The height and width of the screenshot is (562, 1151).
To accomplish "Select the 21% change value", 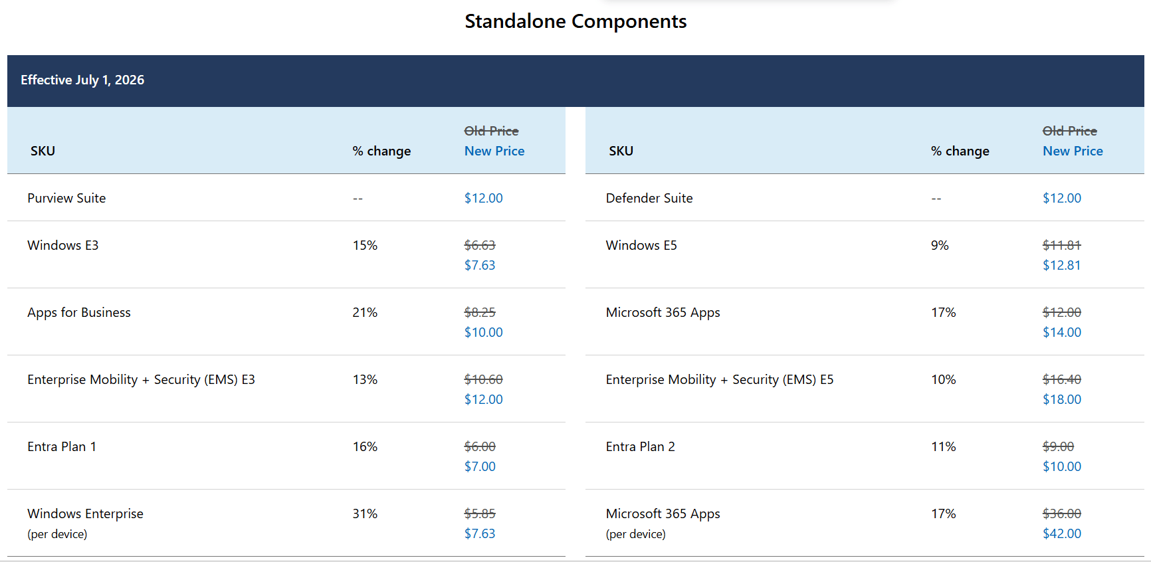I will (x=365, y=312).
